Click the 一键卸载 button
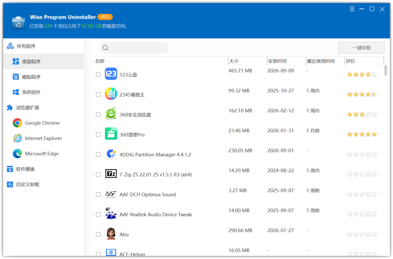 pyautogui.click(x=361, y=48)
